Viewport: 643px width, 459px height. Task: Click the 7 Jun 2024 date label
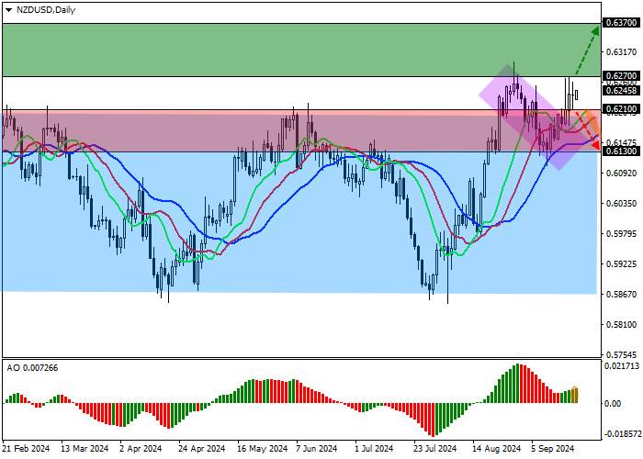pyautogui.click(x=316, y=449)
